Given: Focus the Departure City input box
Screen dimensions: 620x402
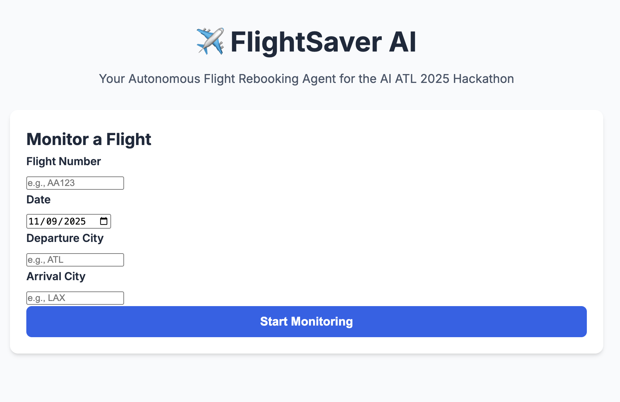Looking at the screenshot, I should click(x=75, y=260).
